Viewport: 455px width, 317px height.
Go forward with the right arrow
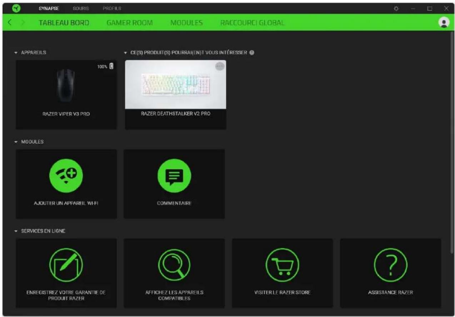[x=24, y=23]
